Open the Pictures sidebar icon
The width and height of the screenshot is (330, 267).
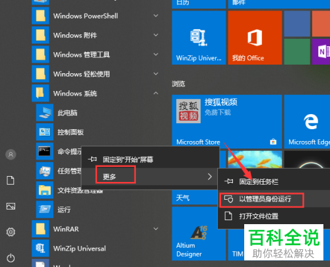11,206
